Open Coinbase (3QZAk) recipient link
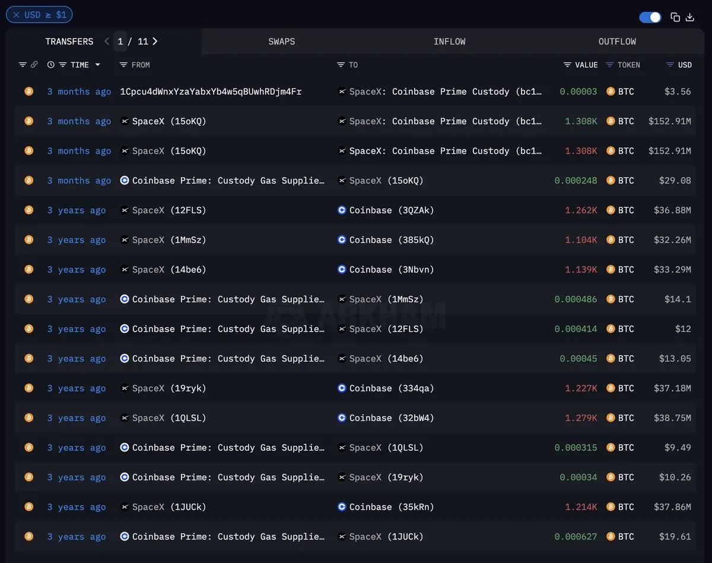The image size is (712, 563). pyautogui.click(x=392, y=210)
